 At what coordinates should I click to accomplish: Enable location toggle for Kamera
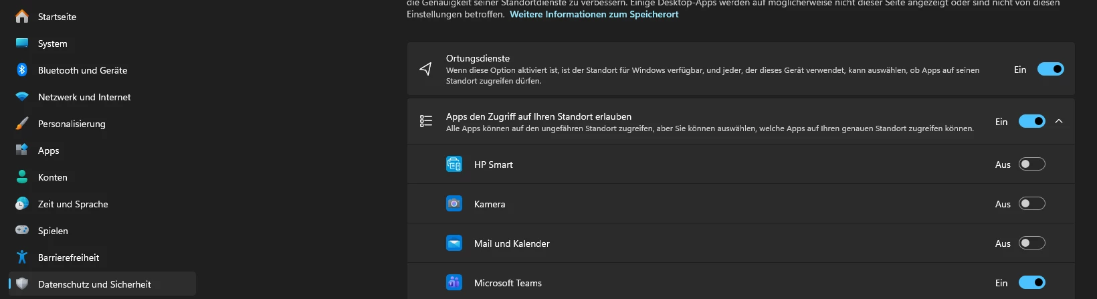1031,204
